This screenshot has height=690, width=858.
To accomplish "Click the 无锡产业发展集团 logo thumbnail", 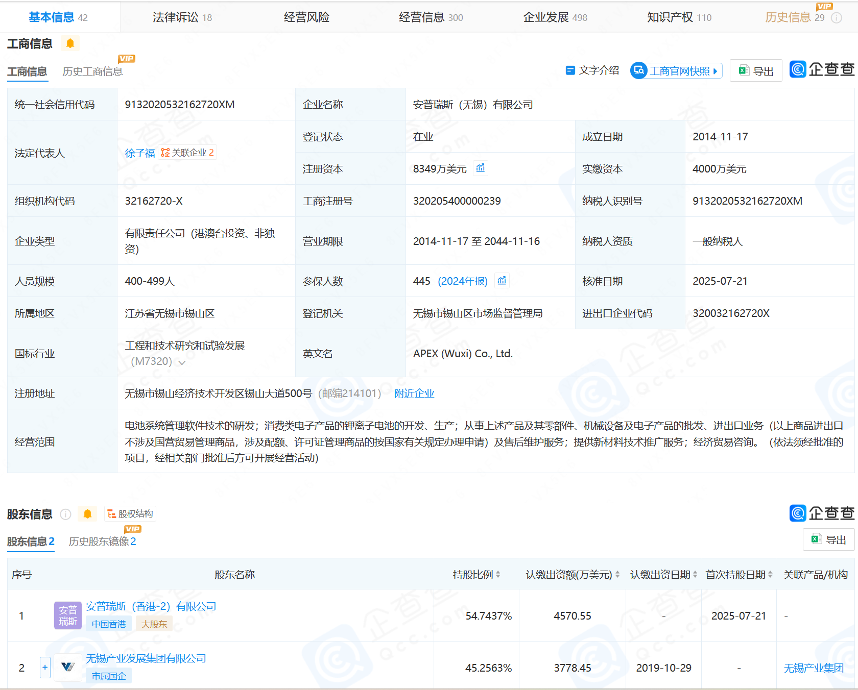I will (x=68, y=667).
